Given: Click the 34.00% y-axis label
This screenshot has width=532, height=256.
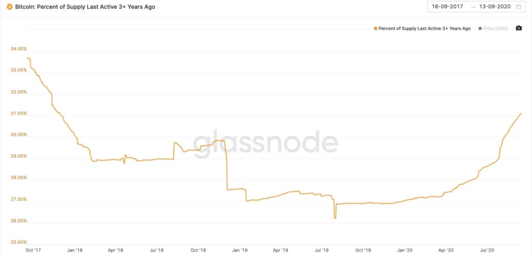Looking at the screenshot, I should [19, 49].
